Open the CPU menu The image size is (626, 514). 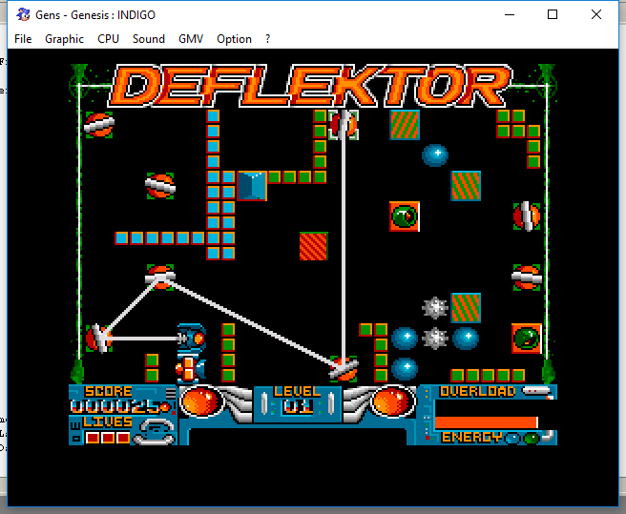108,39
